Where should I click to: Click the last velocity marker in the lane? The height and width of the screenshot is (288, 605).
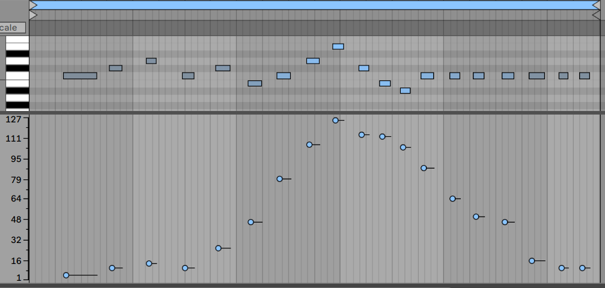coord(582,268)
